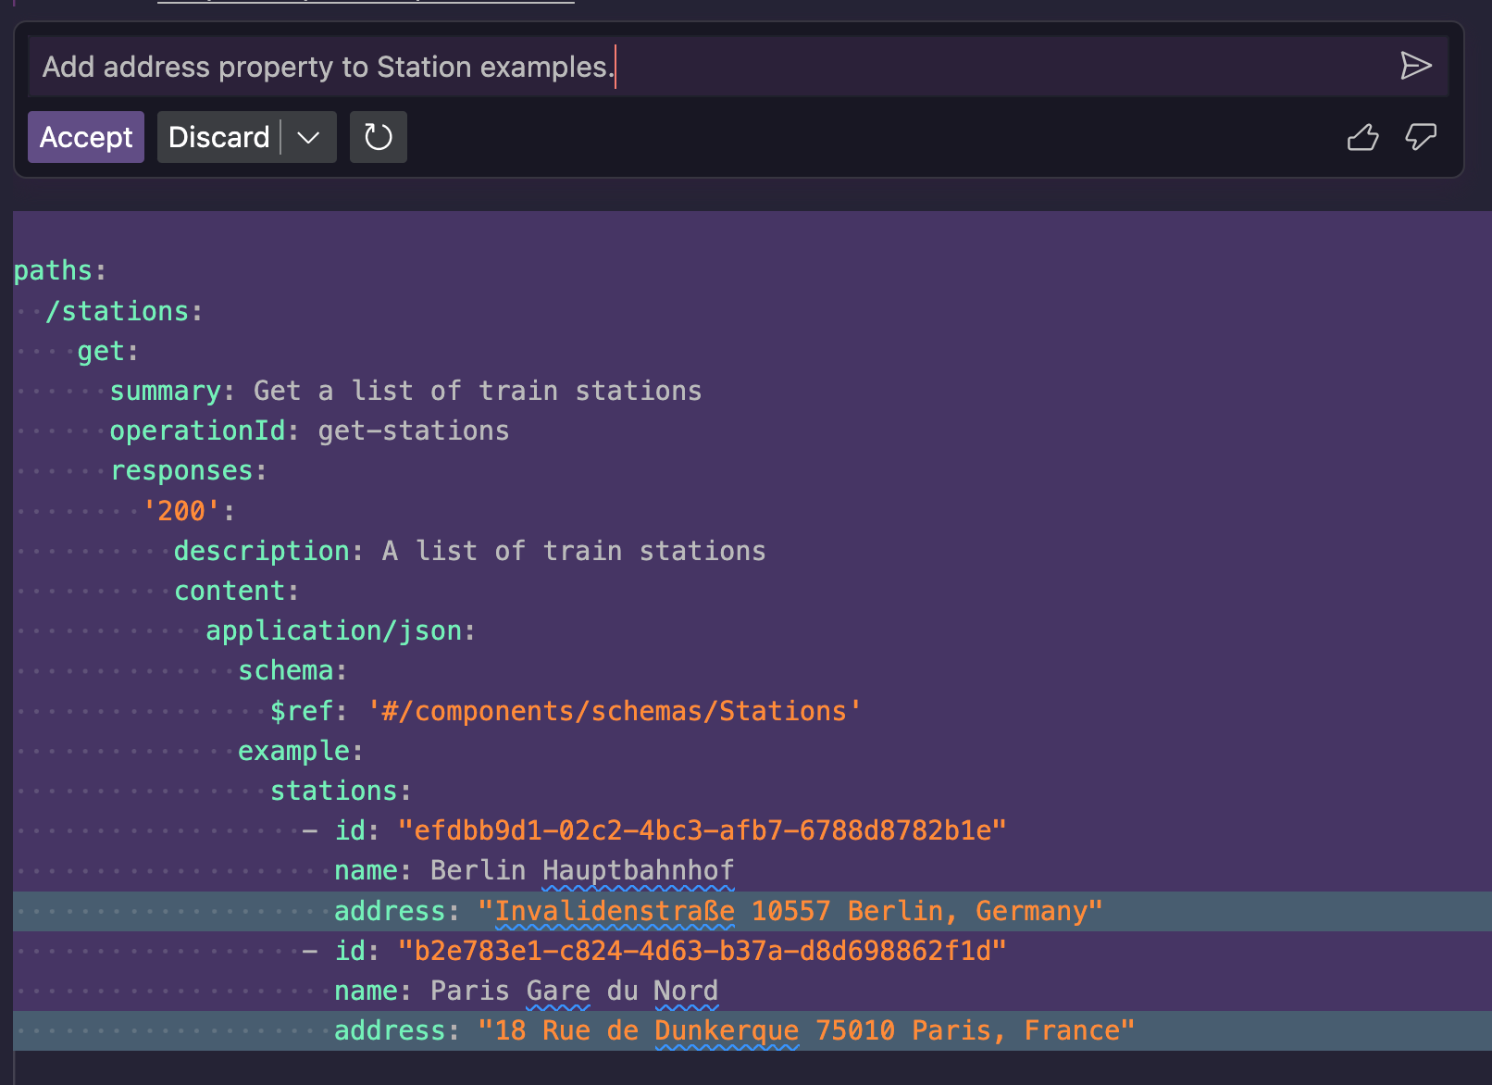The width and height of the screenshot is (1492, 1085).
Task: Click the '#/components/schemas/Stations' reference
Action: [615, 711]
